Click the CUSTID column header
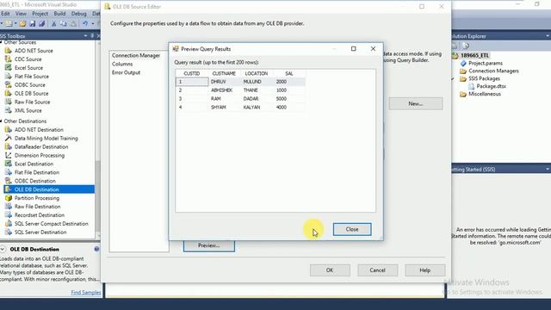The width and height of the screenshot is (551, 310). tap(192, 73)
